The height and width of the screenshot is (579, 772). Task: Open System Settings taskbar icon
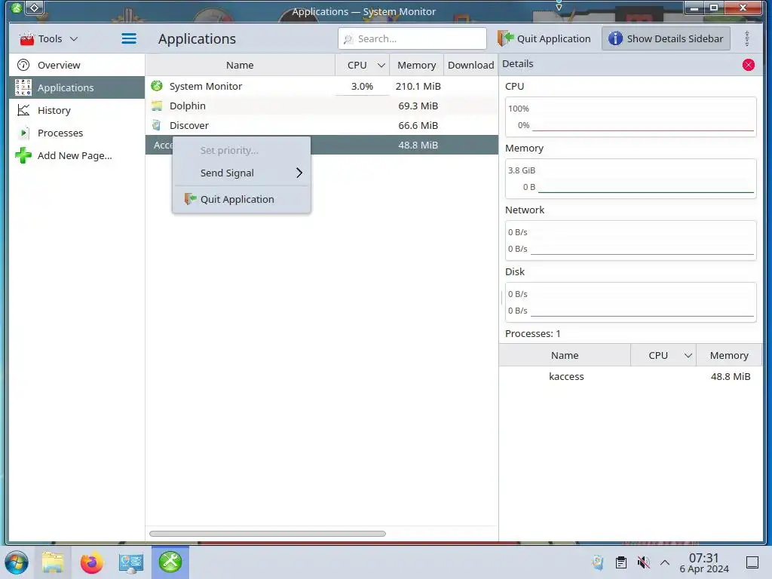coord(131,562)
